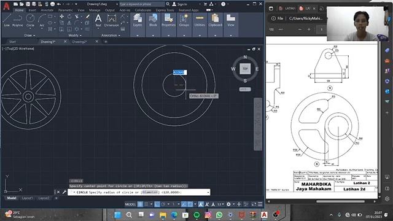Open the Circle tool flyout arrow
Image resolution: width=393 pixels, height=221 pixels.
click(30, 28)
